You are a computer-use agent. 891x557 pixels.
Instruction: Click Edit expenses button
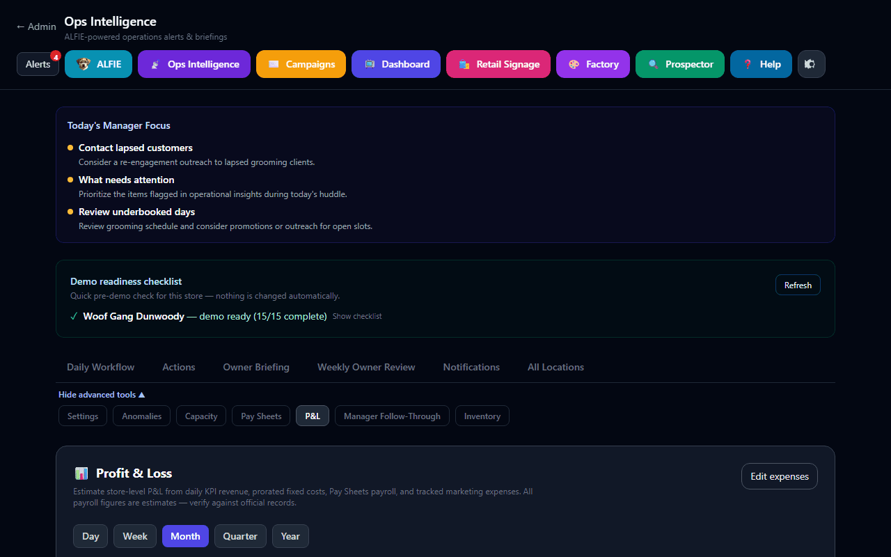click(x=780, y=476)
